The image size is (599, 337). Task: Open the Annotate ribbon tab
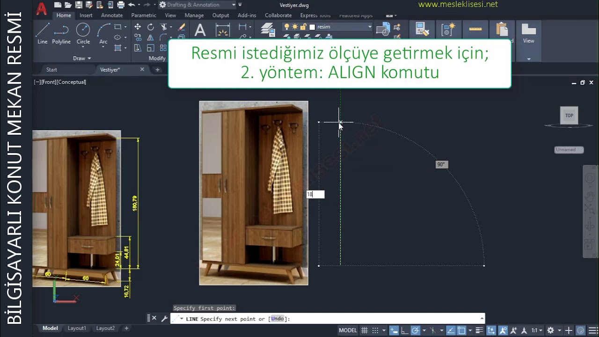click(x=112, y=15)
